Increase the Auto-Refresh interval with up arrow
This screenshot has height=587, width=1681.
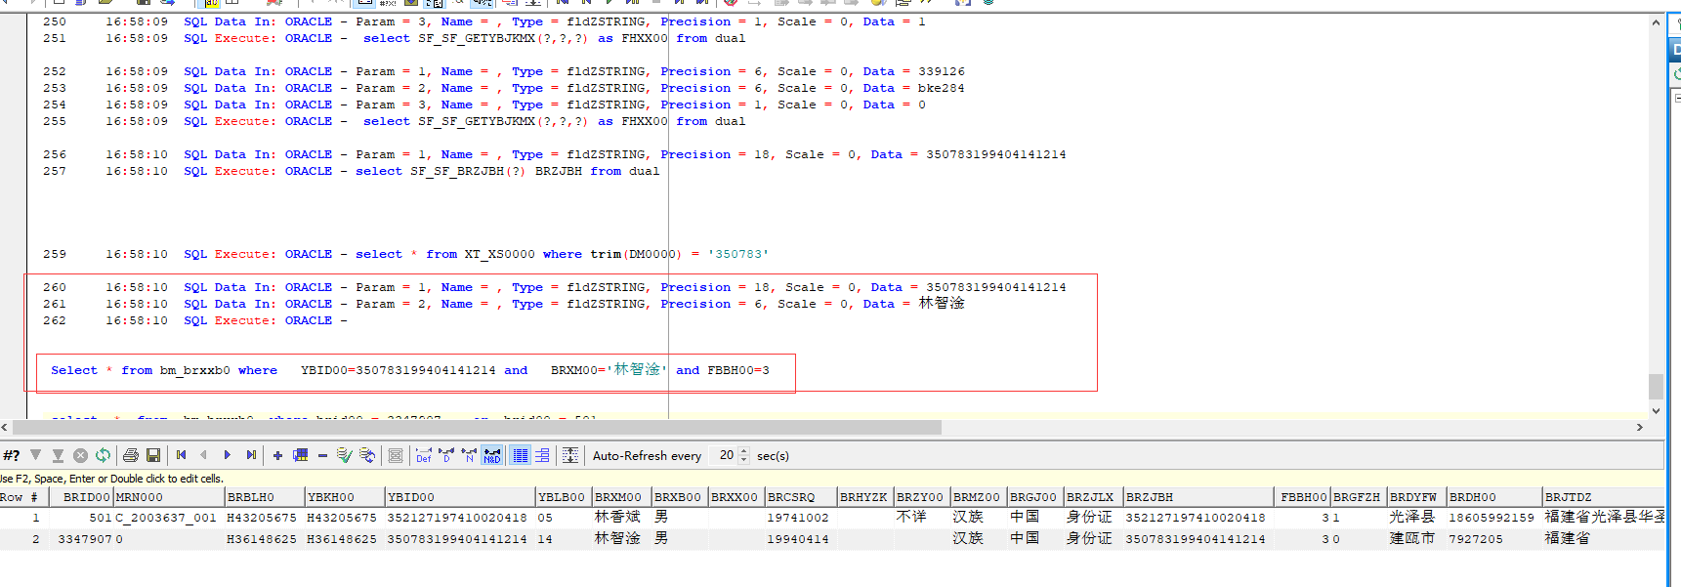(x=744, y=451)
